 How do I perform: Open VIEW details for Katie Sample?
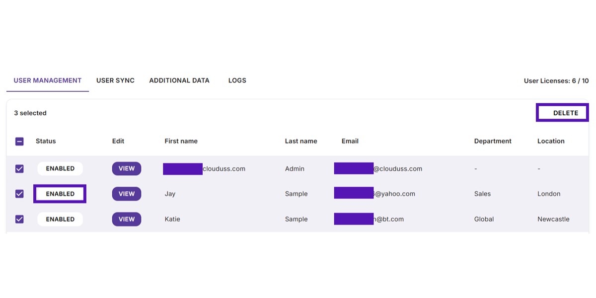click(127, 219)
